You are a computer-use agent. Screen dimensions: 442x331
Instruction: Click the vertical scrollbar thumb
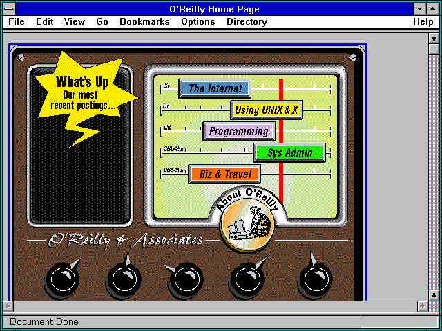tap(434, 49)
